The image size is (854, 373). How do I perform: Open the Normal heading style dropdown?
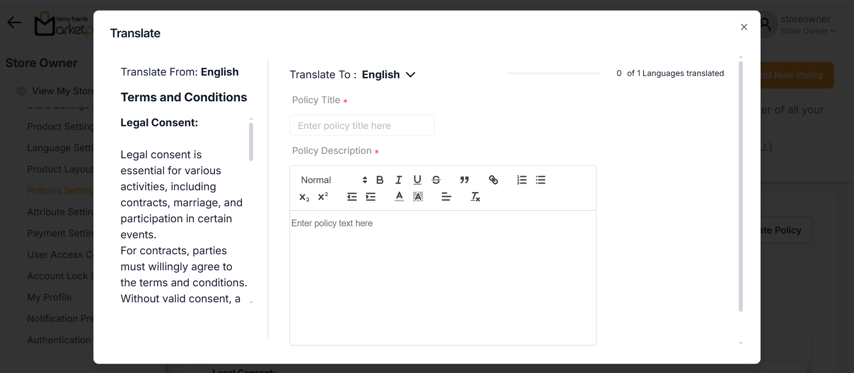(x=334, y=180)
